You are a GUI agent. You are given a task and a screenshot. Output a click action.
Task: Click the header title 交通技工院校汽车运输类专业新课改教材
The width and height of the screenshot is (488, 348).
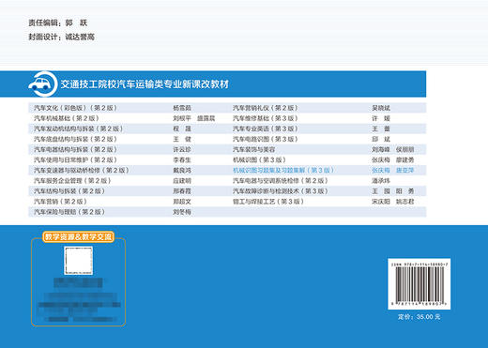pyautogui.click(x=145, y=84)
